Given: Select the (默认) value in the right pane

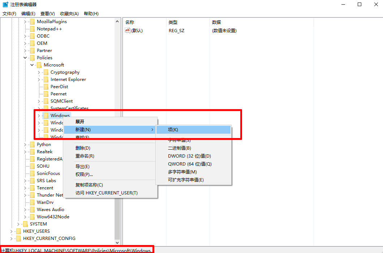Looking at the screenshot, I should pos(135,30).
